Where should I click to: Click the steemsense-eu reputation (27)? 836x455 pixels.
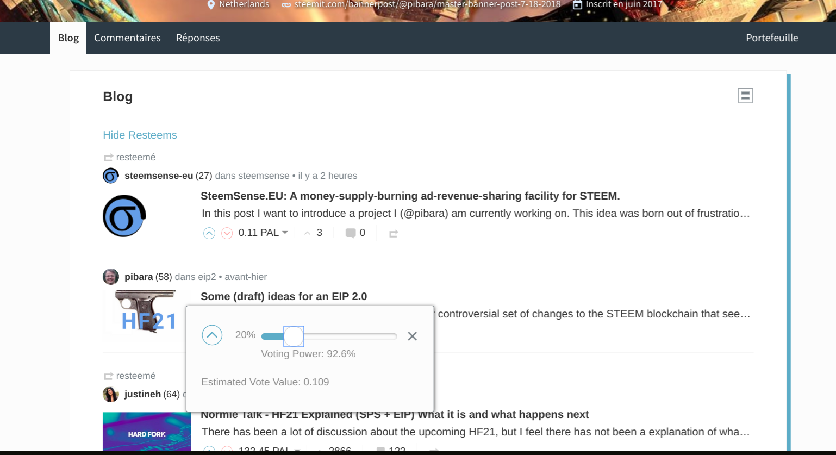click(204, 176)
